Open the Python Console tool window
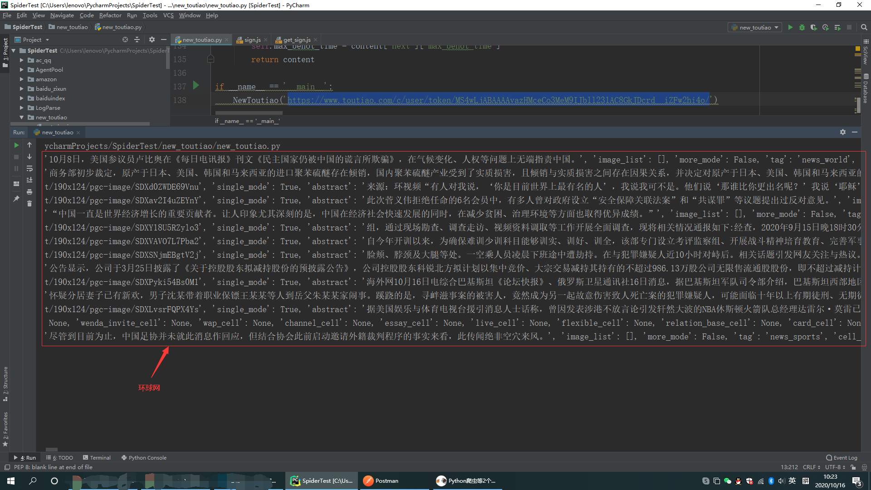 click(144, 458)
